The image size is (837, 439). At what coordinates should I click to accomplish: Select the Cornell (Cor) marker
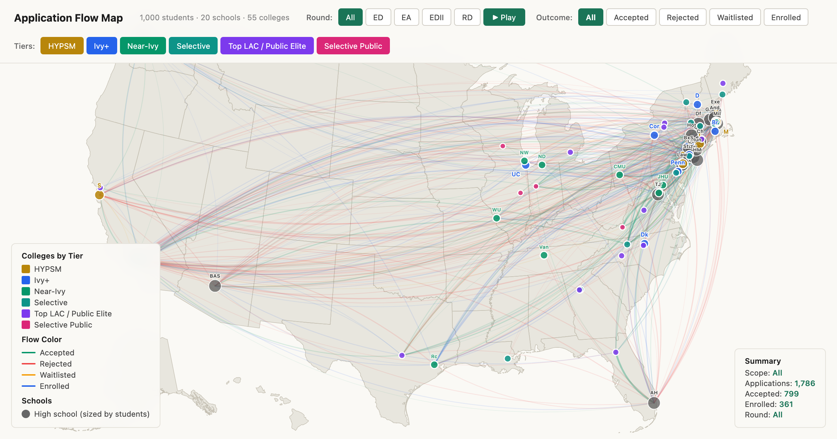point(655,135)
